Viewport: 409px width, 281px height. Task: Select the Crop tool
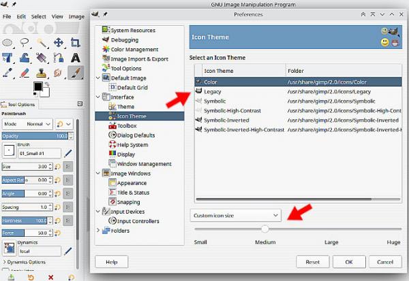click(x=76, y=42)
